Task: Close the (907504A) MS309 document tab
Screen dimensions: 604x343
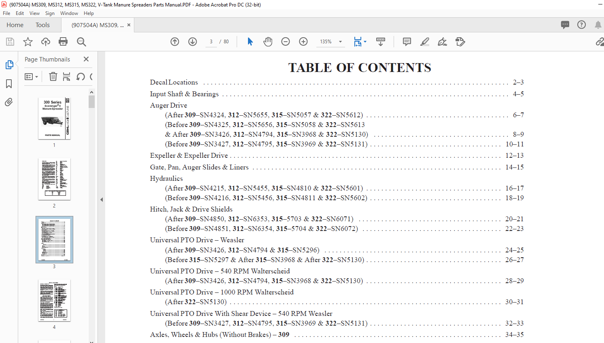Action: (x=129, y=25)
